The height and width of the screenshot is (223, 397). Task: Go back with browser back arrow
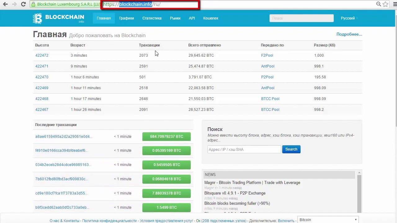click(5, 4)
